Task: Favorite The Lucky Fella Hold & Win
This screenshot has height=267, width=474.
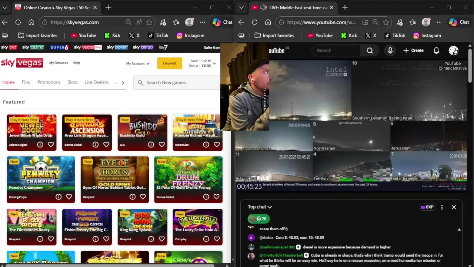Action: (x=217, y=239)
